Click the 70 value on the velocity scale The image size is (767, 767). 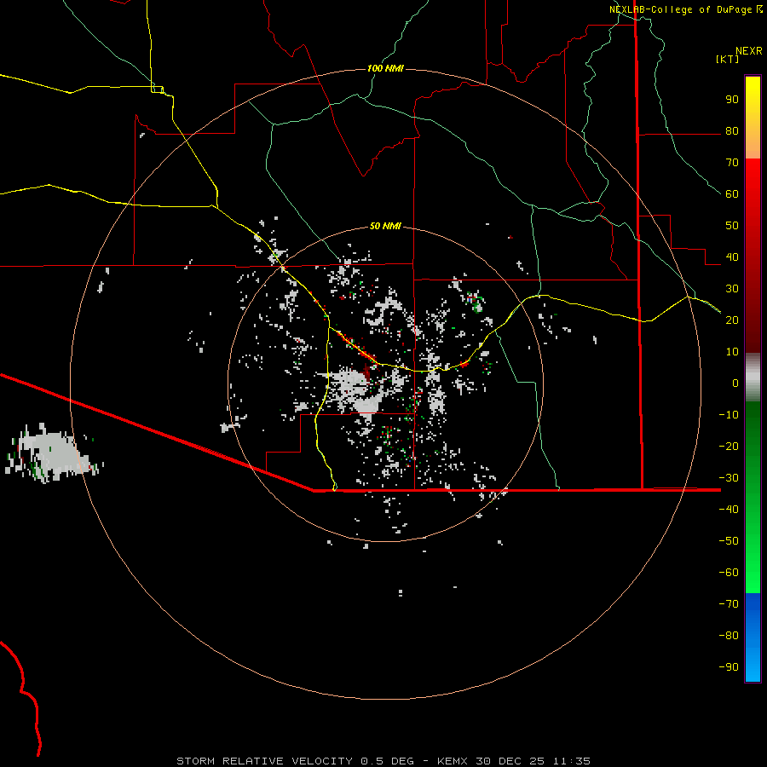tap(732, 163)
